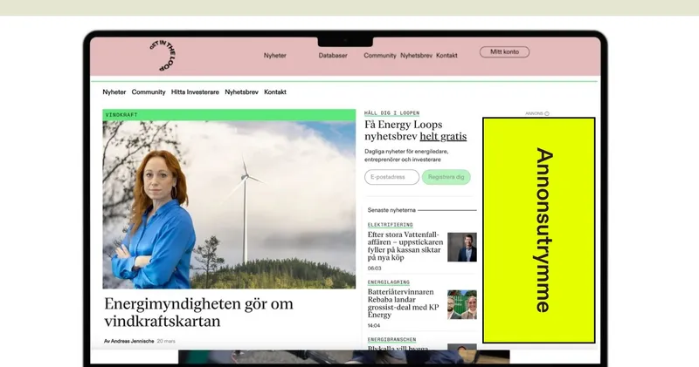Click the Rebaba article thumbnail

(462, 304)
